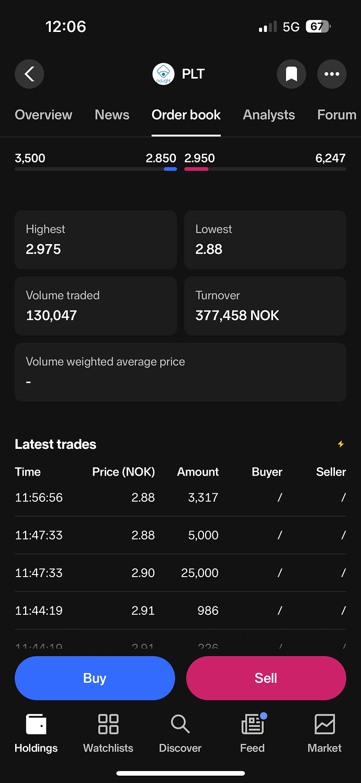This screenshot has height=783, width=361.
Task: Select the blue bid depth bar
Action: tap(171, 169)
